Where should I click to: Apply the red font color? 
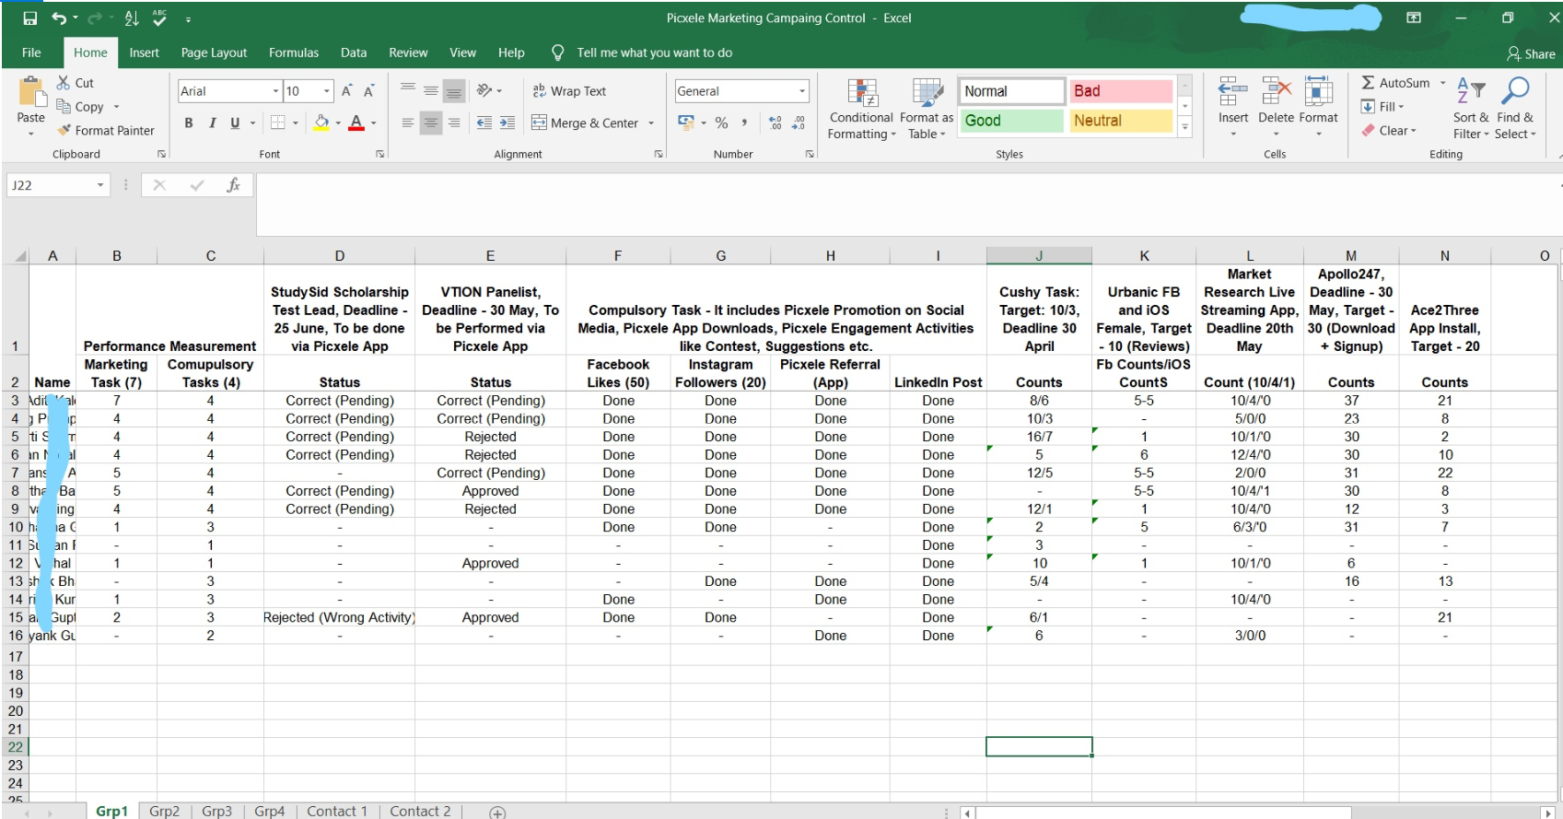pyautogui.click(x=356, y=122)
